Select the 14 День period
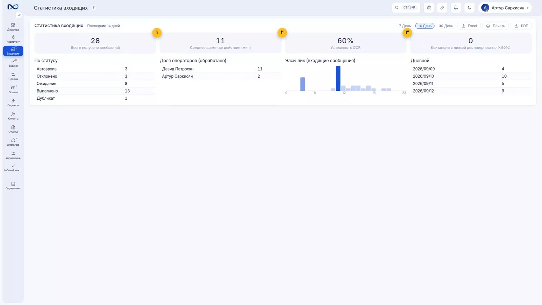This screenshot has width=542, height=305. point(425,26)
